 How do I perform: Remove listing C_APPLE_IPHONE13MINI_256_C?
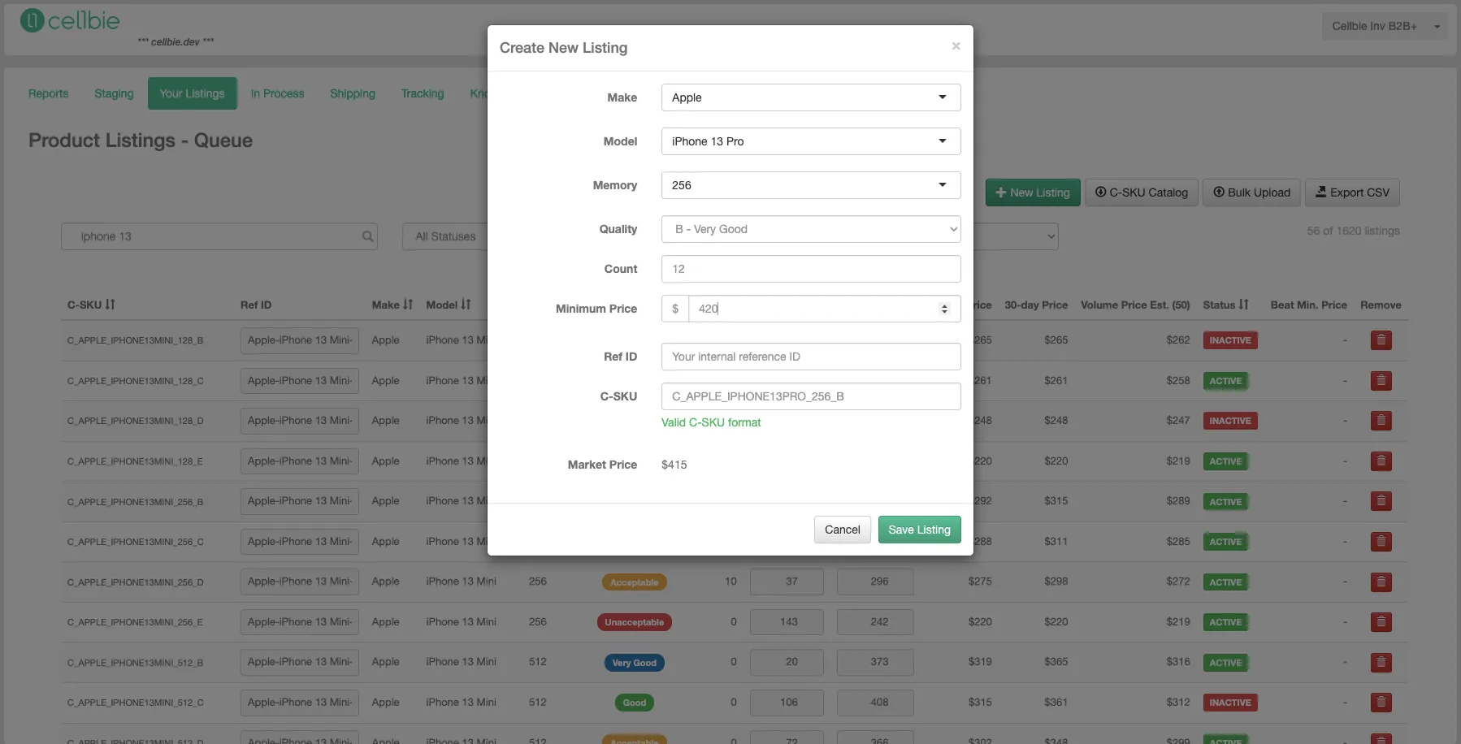1381,542
